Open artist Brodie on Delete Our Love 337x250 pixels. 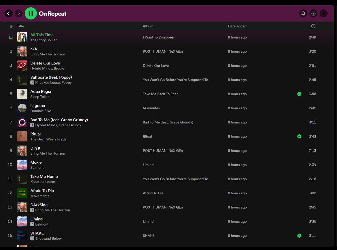[59, 68]
